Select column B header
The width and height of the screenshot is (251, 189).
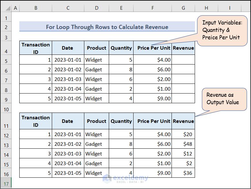coord(36,8)
